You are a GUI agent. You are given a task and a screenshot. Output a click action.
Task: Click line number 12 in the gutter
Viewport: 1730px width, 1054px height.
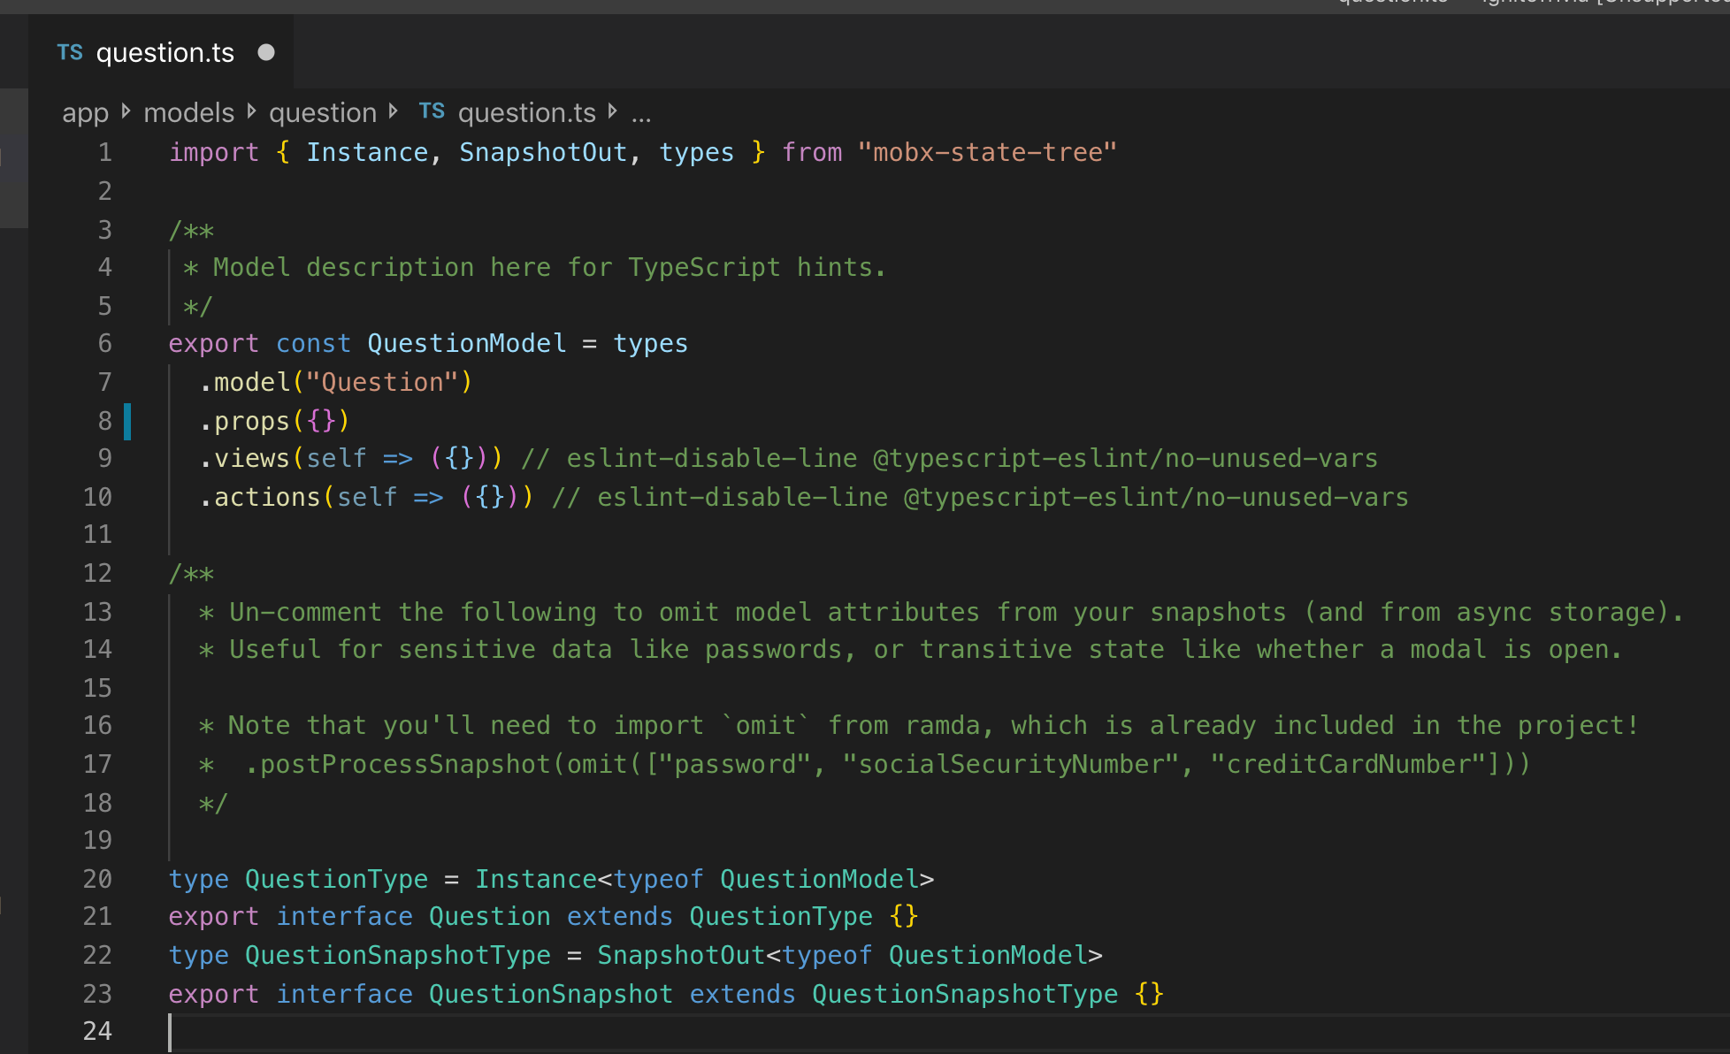coord(97,573)
